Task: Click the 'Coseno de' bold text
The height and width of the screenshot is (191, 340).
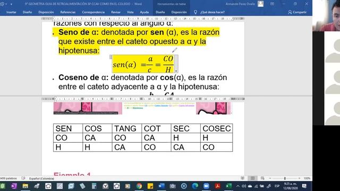Action: click(79, 77)
